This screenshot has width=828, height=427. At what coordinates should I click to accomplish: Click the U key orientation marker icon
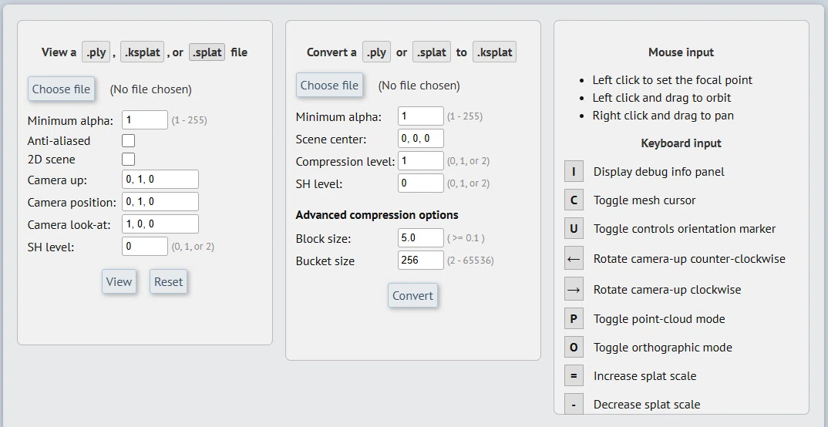point(574,229)
